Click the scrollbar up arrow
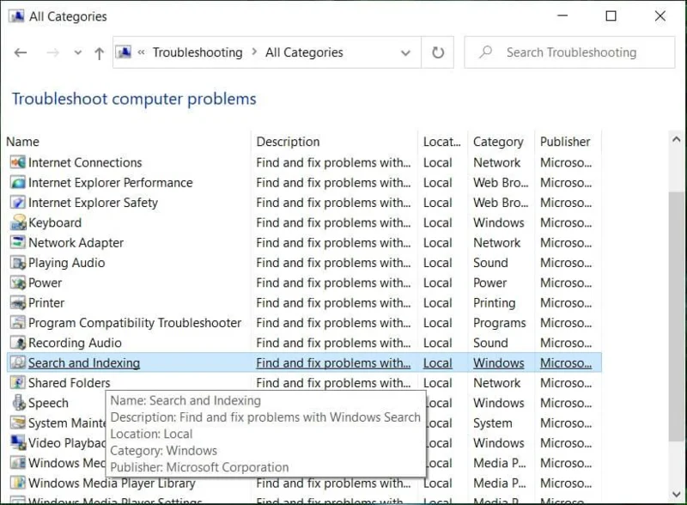Image resolution: width=687 pixels, height=505 pixels. tap(676, 139)
